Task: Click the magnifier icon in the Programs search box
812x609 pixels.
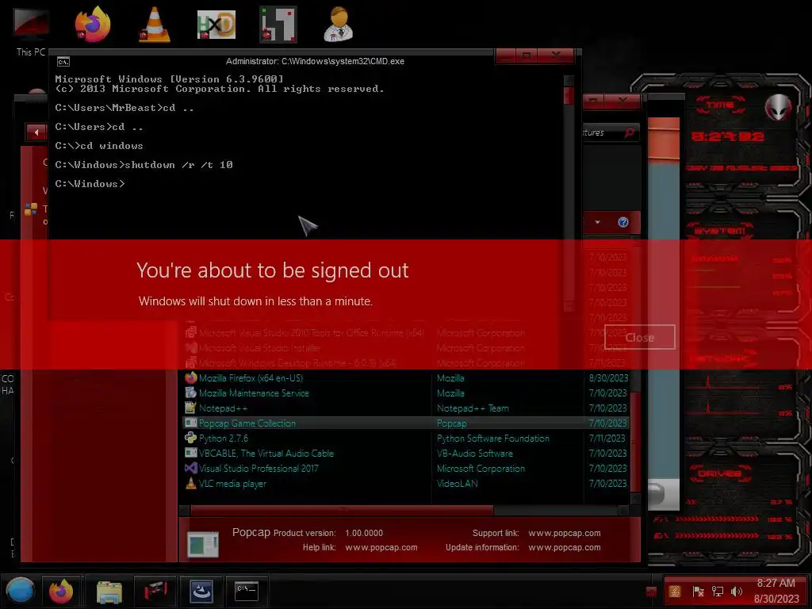Action: pyautogui.click(x=629, y=132)
